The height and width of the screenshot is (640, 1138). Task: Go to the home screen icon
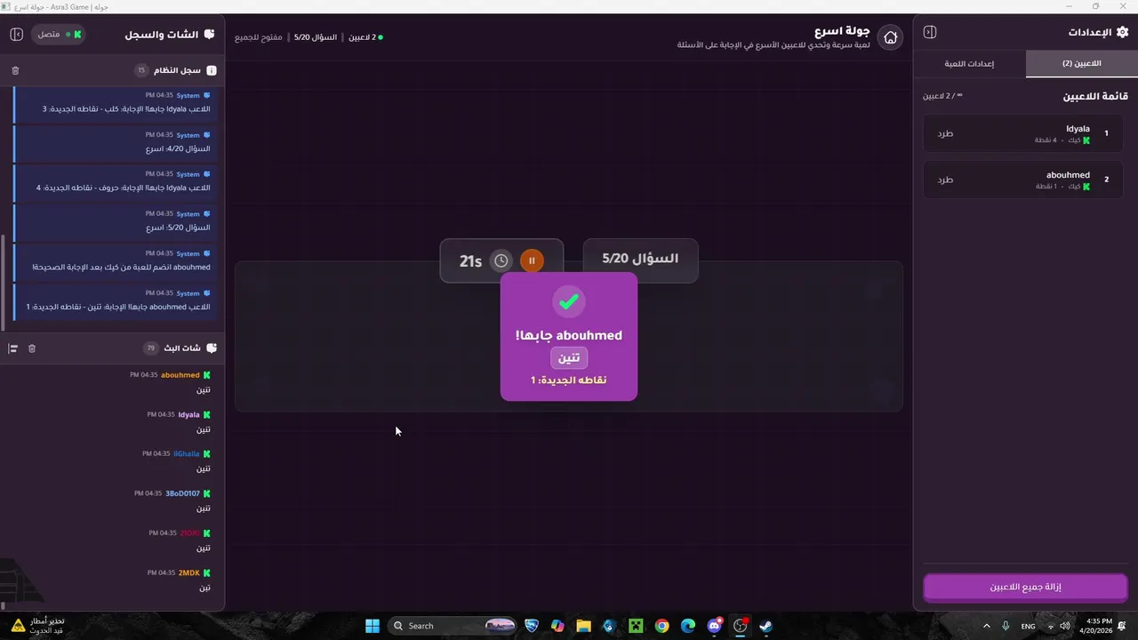[890, 37]
